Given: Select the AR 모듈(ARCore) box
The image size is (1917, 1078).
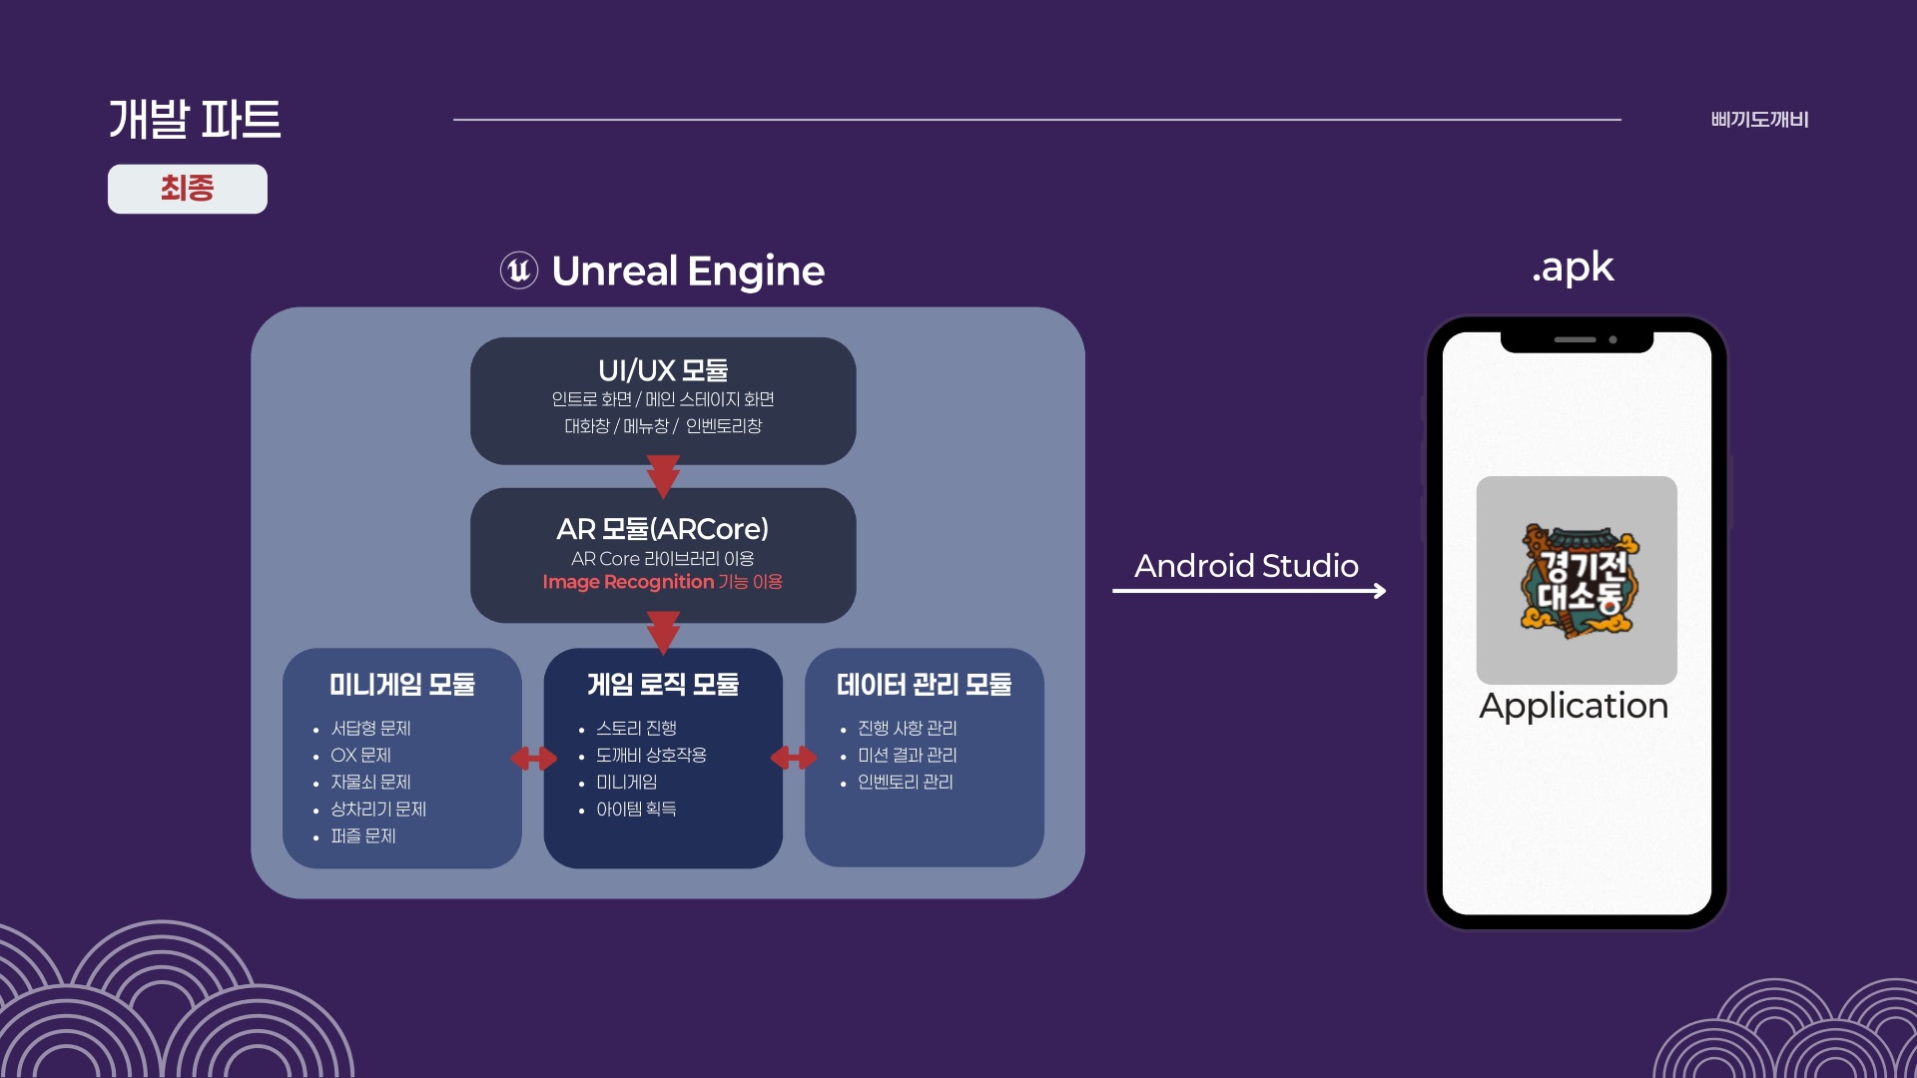Looking at the screenshot, I should 663,555.
